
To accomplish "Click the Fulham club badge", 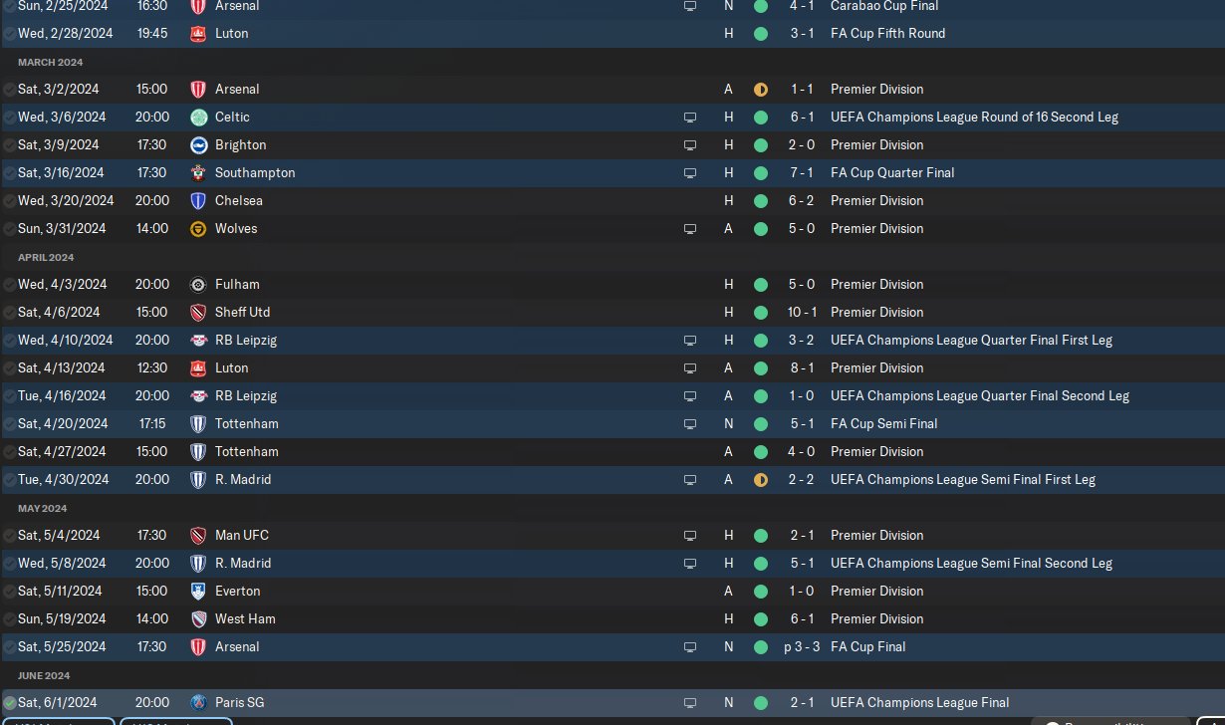I will (198, 284).
